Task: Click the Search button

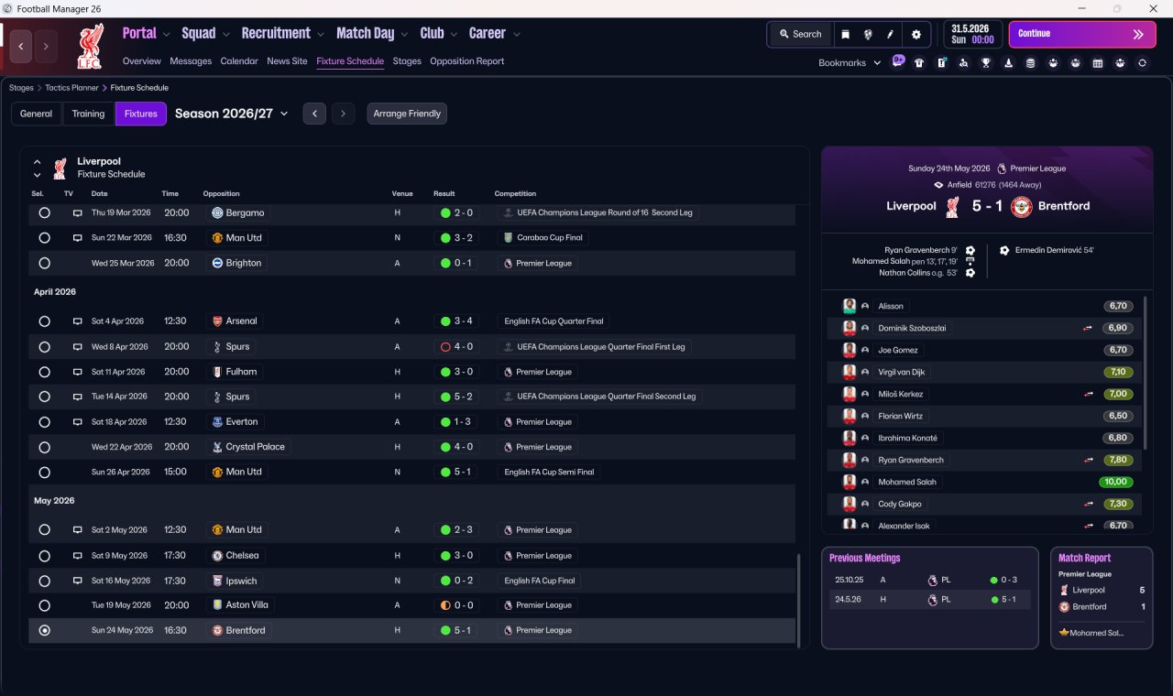Action: coord(801,34)
